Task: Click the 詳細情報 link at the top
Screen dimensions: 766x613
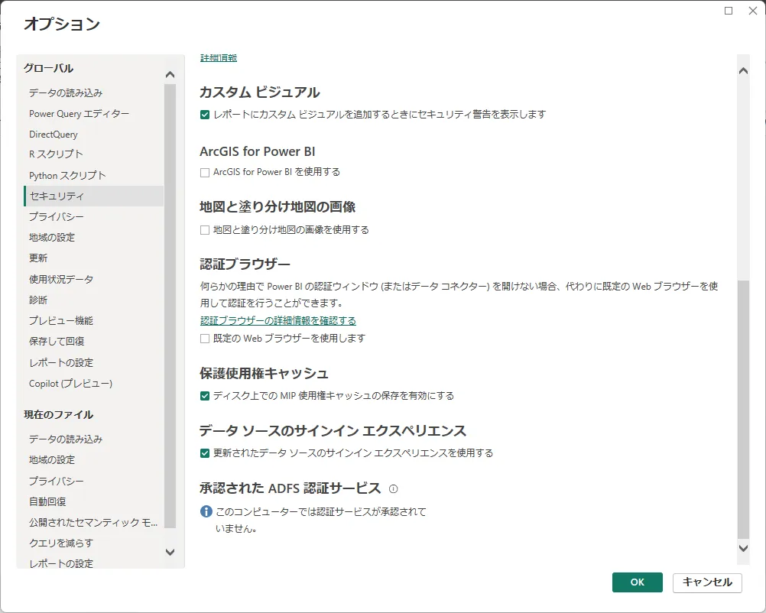Action: [219, 57]
